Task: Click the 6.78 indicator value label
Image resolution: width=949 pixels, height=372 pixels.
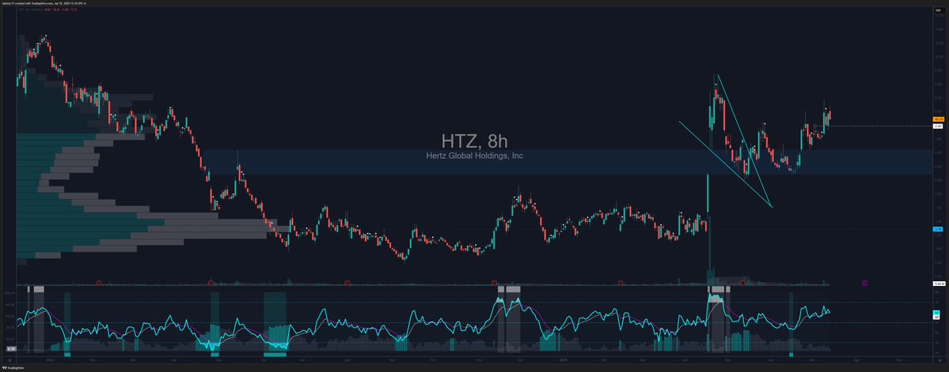Action: point(10,348)
